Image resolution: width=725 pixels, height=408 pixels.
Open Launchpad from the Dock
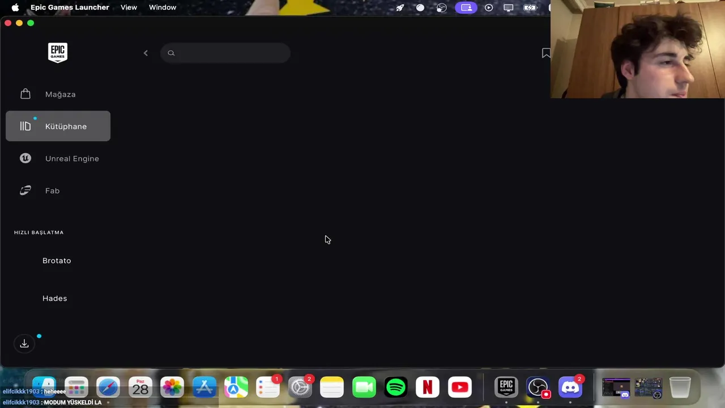(x=76, y=388)
